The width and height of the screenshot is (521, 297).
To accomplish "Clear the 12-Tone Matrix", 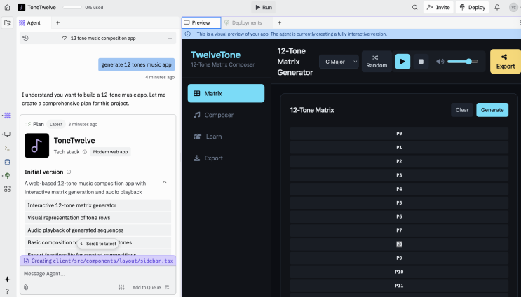I will (462, 110).
